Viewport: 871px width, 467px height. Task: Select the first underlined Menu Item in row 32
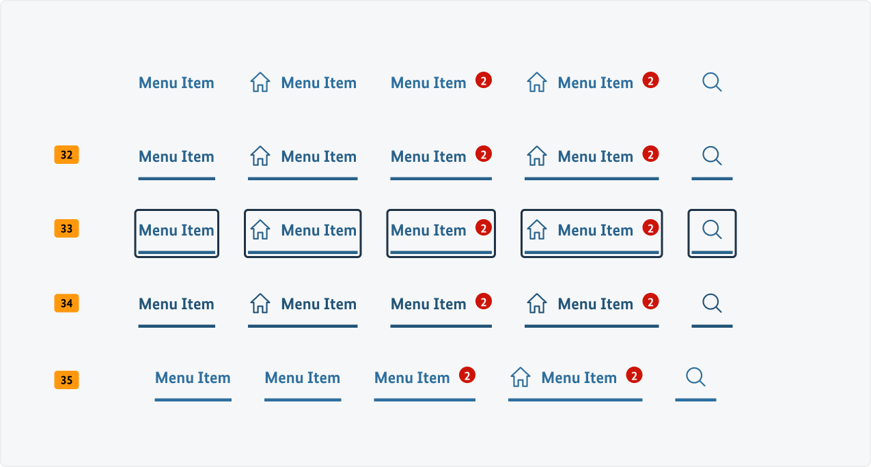click(176, 156)
